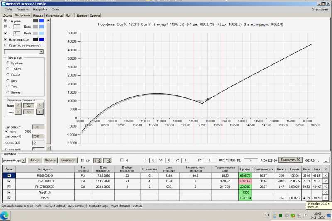Uncheck Расчет for the FixedProfit row

9,192
